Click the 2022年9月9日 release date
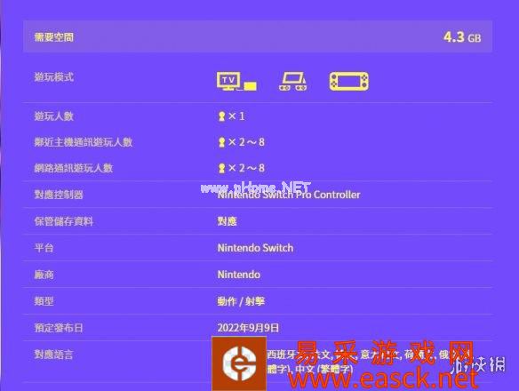Viewport: 519px width, 391px height. (248, 328)
